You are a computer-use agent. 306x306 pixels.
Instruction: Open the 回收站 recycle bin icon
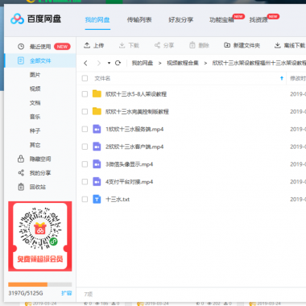coord(21,187)
